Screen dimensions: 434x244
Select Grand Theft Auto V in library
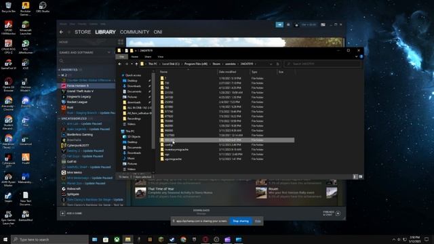pos(80,91)
